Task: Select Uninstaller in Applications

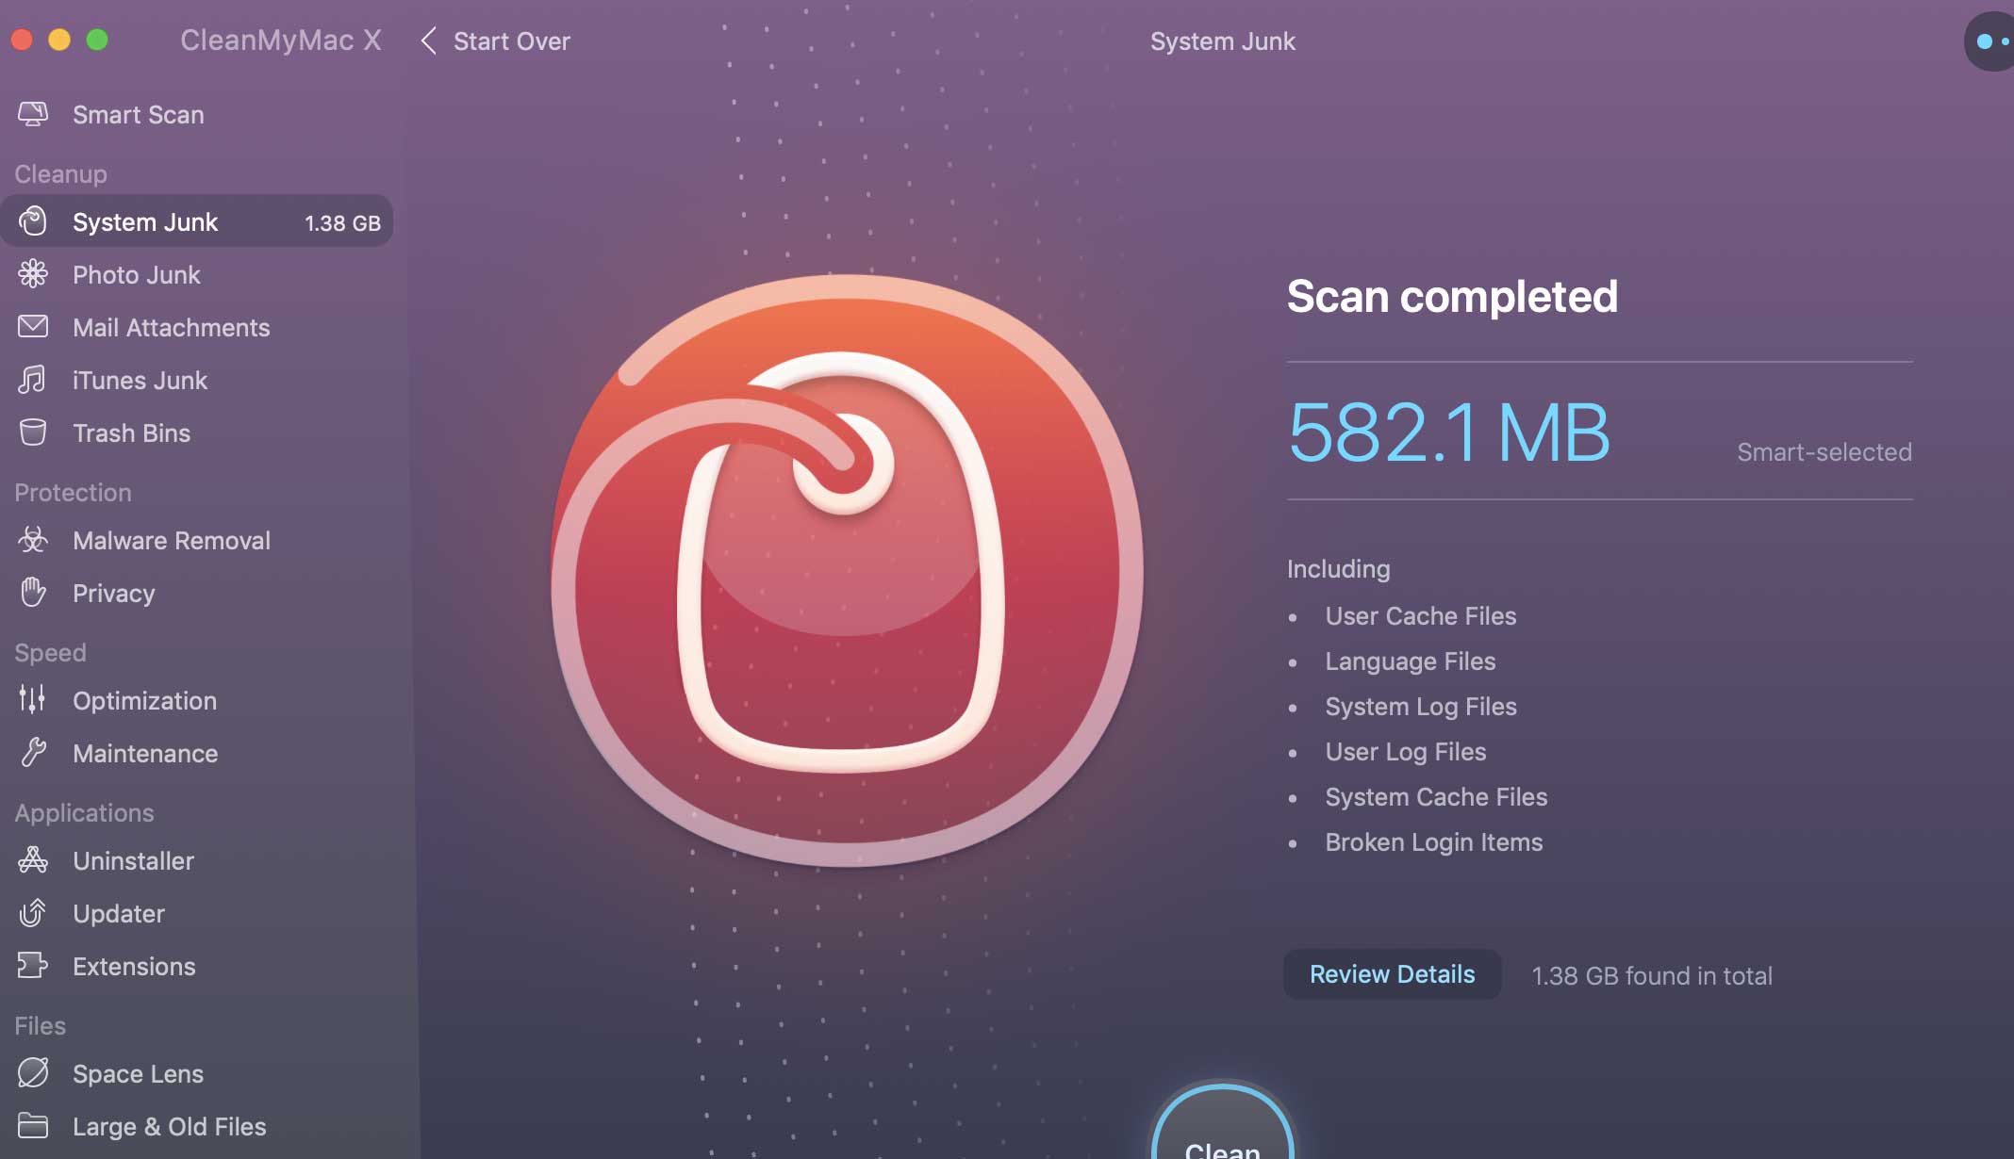Action: [x=134, y=860]
